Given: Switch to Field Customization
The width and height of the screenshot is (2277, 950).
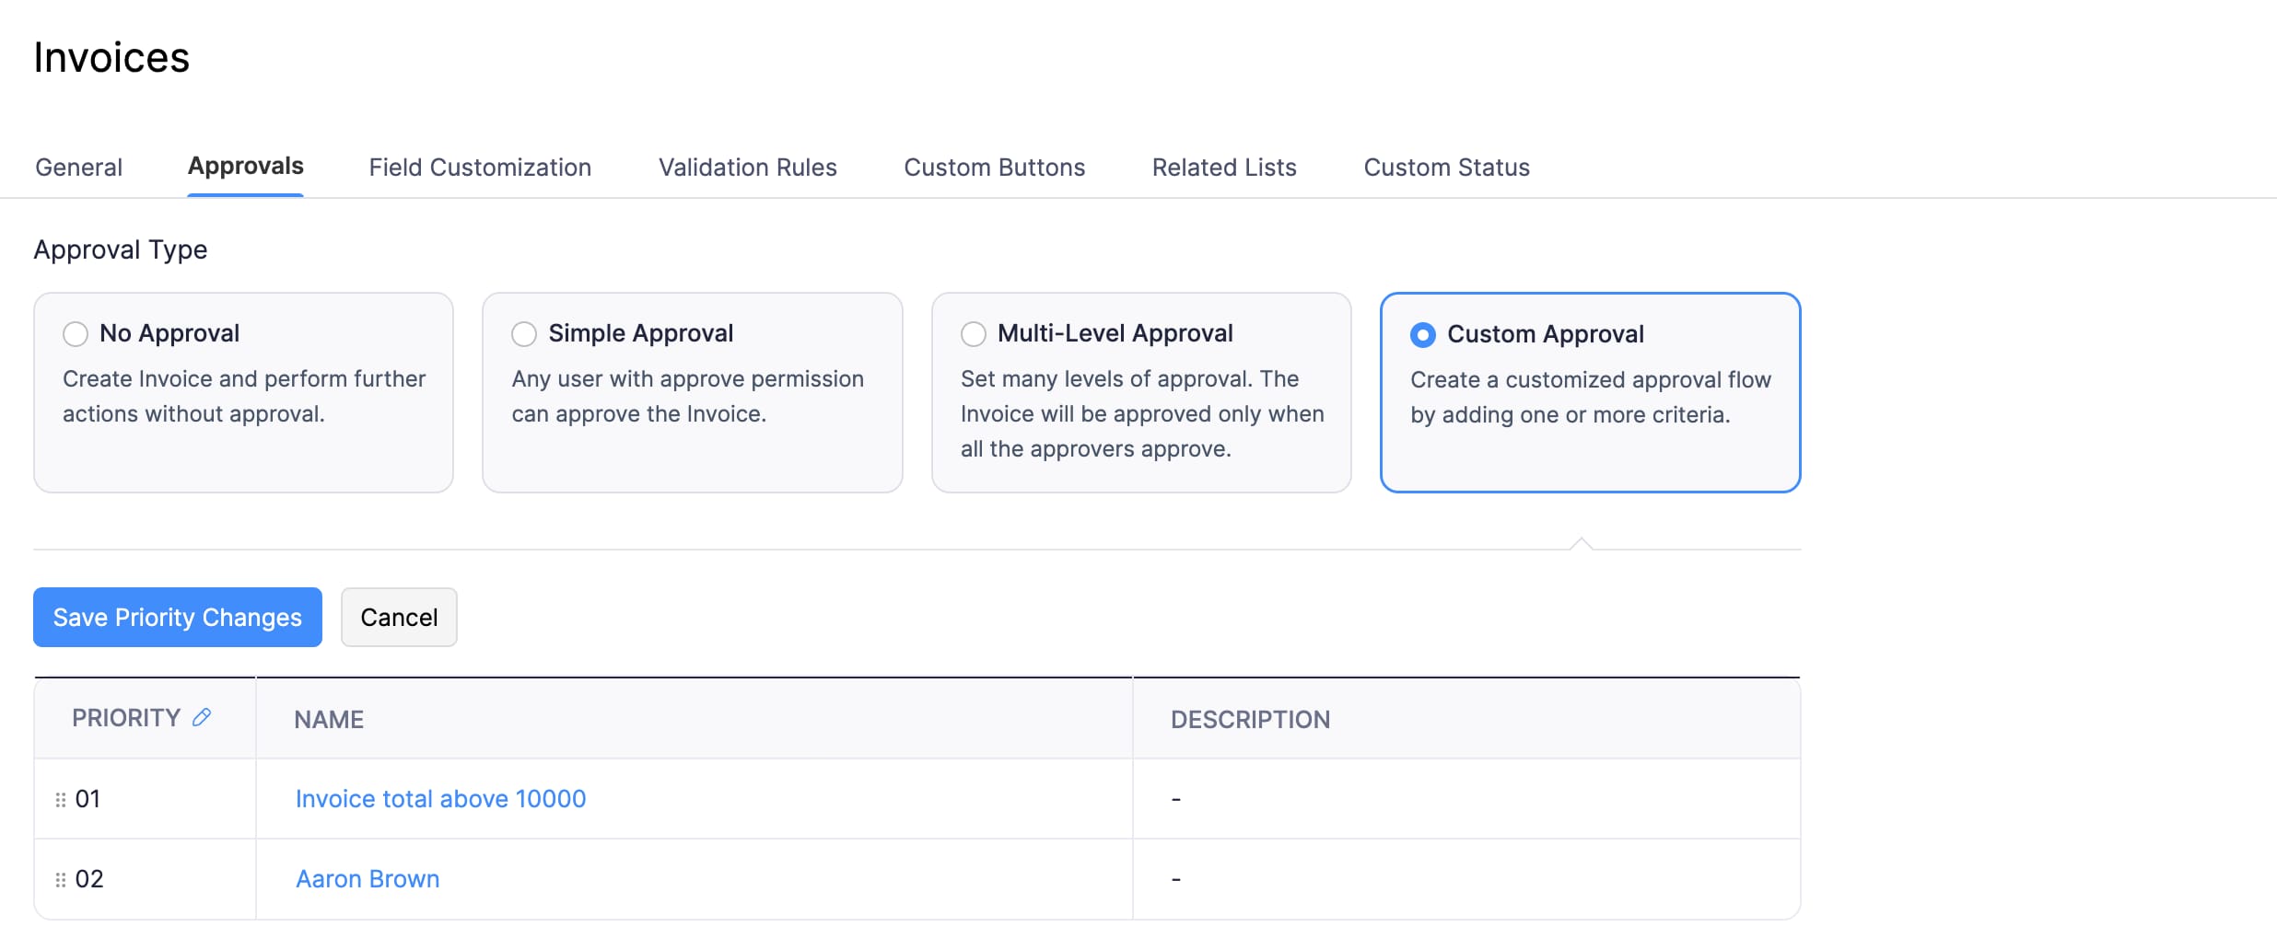Looking at the screenshot, I should pyautogui.click(x=479, y=167).
